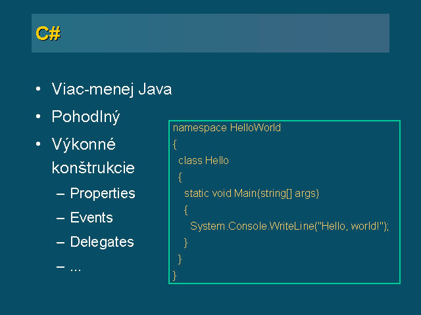The width and height of the screenshot is (421, 315).
Task: Click the 'namespace HelloWorld' code line
Action: click(226, 128)
